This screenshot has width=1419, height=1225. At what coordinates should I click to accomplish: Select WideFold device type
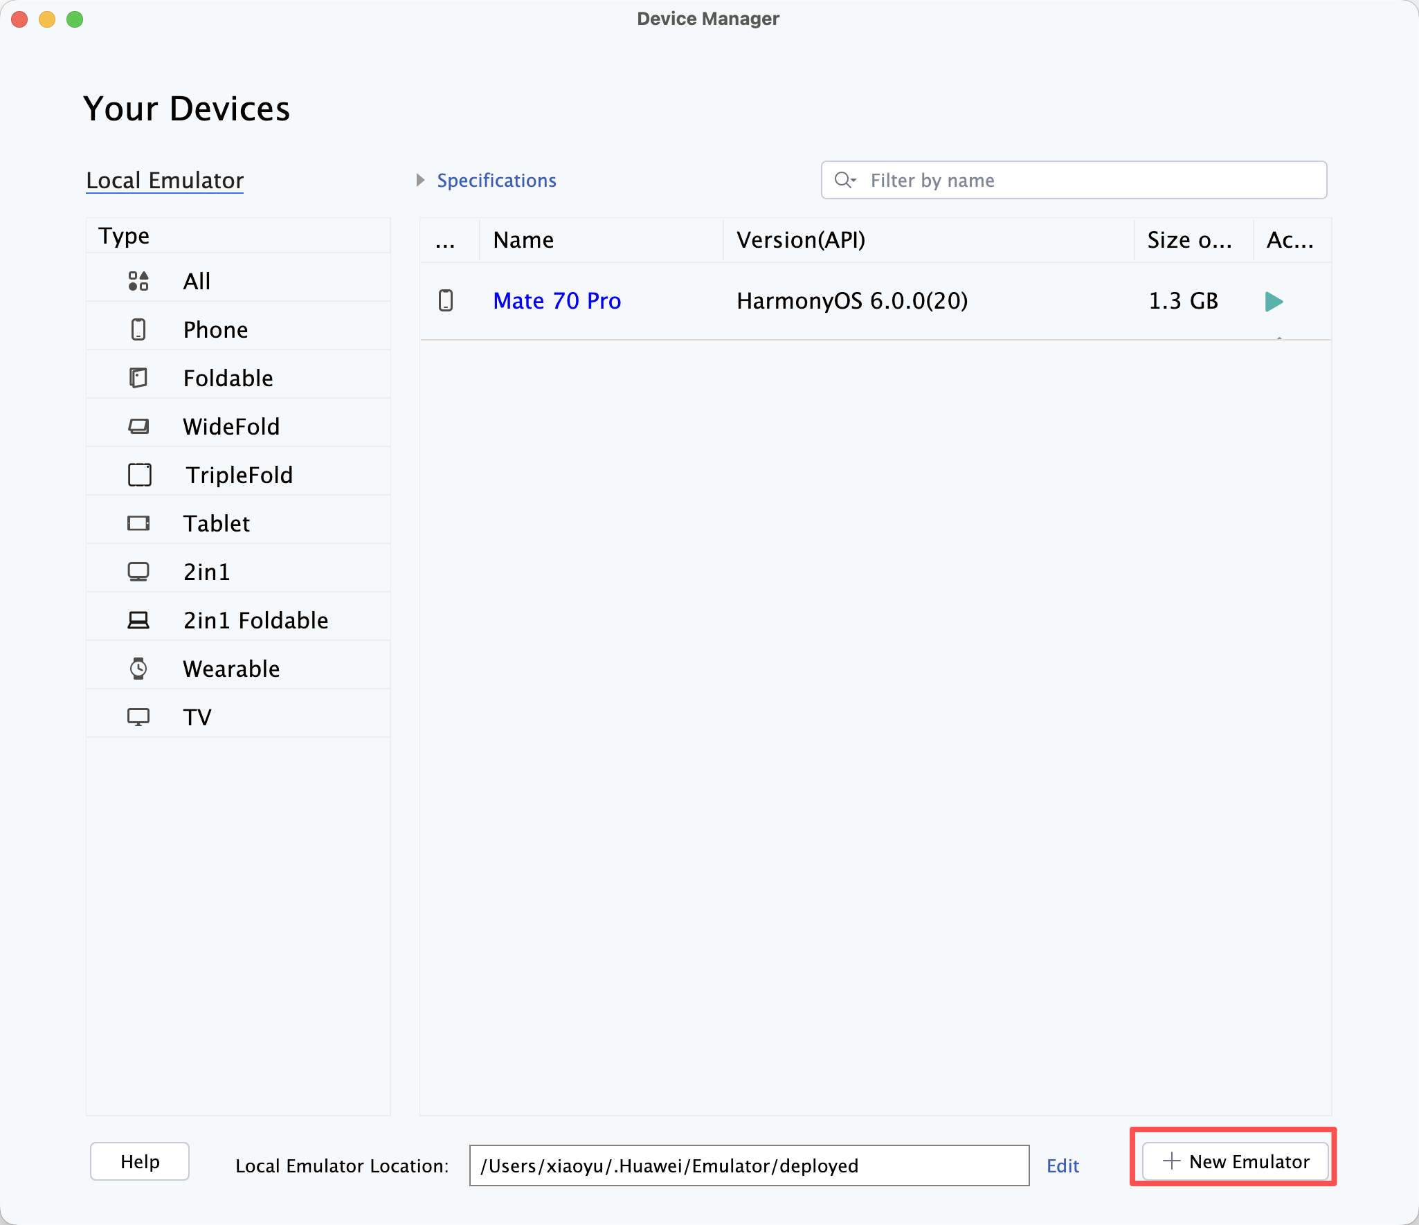(x=231, y=426)
